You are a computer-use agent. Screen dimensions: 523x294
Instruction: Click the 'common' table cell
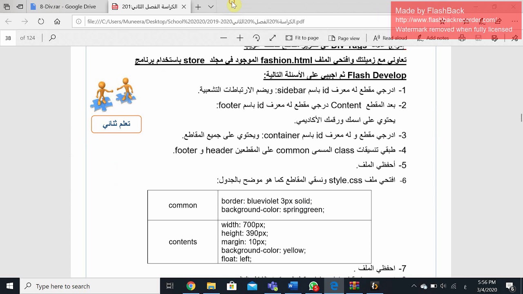pyautogui.click(x=183, y=205)
